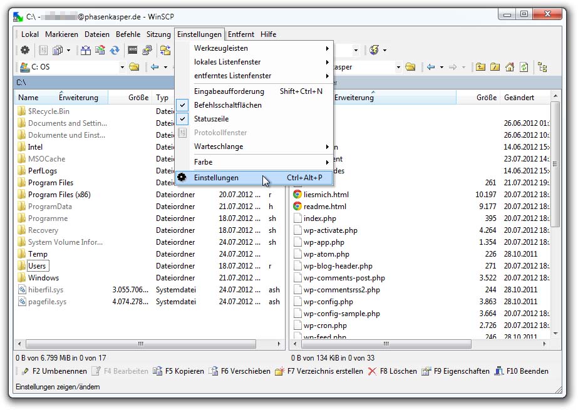The height and width of the screenshot is (410, 578).
Task: Open the Befehle menu
Action: pyautogui.click(x=128, y=34)
